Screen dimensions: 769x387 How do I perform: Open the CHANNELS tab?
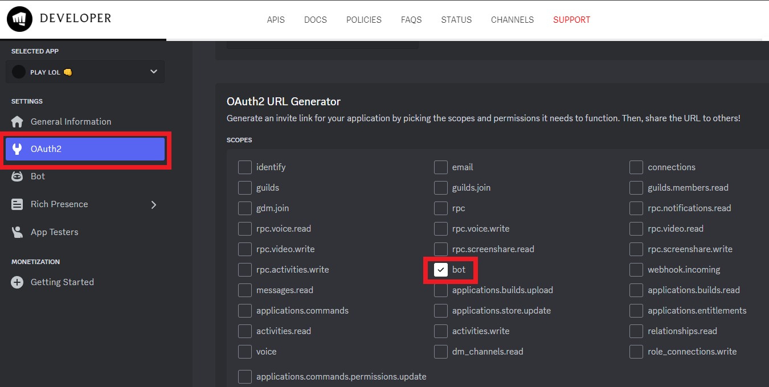point(513,20)
